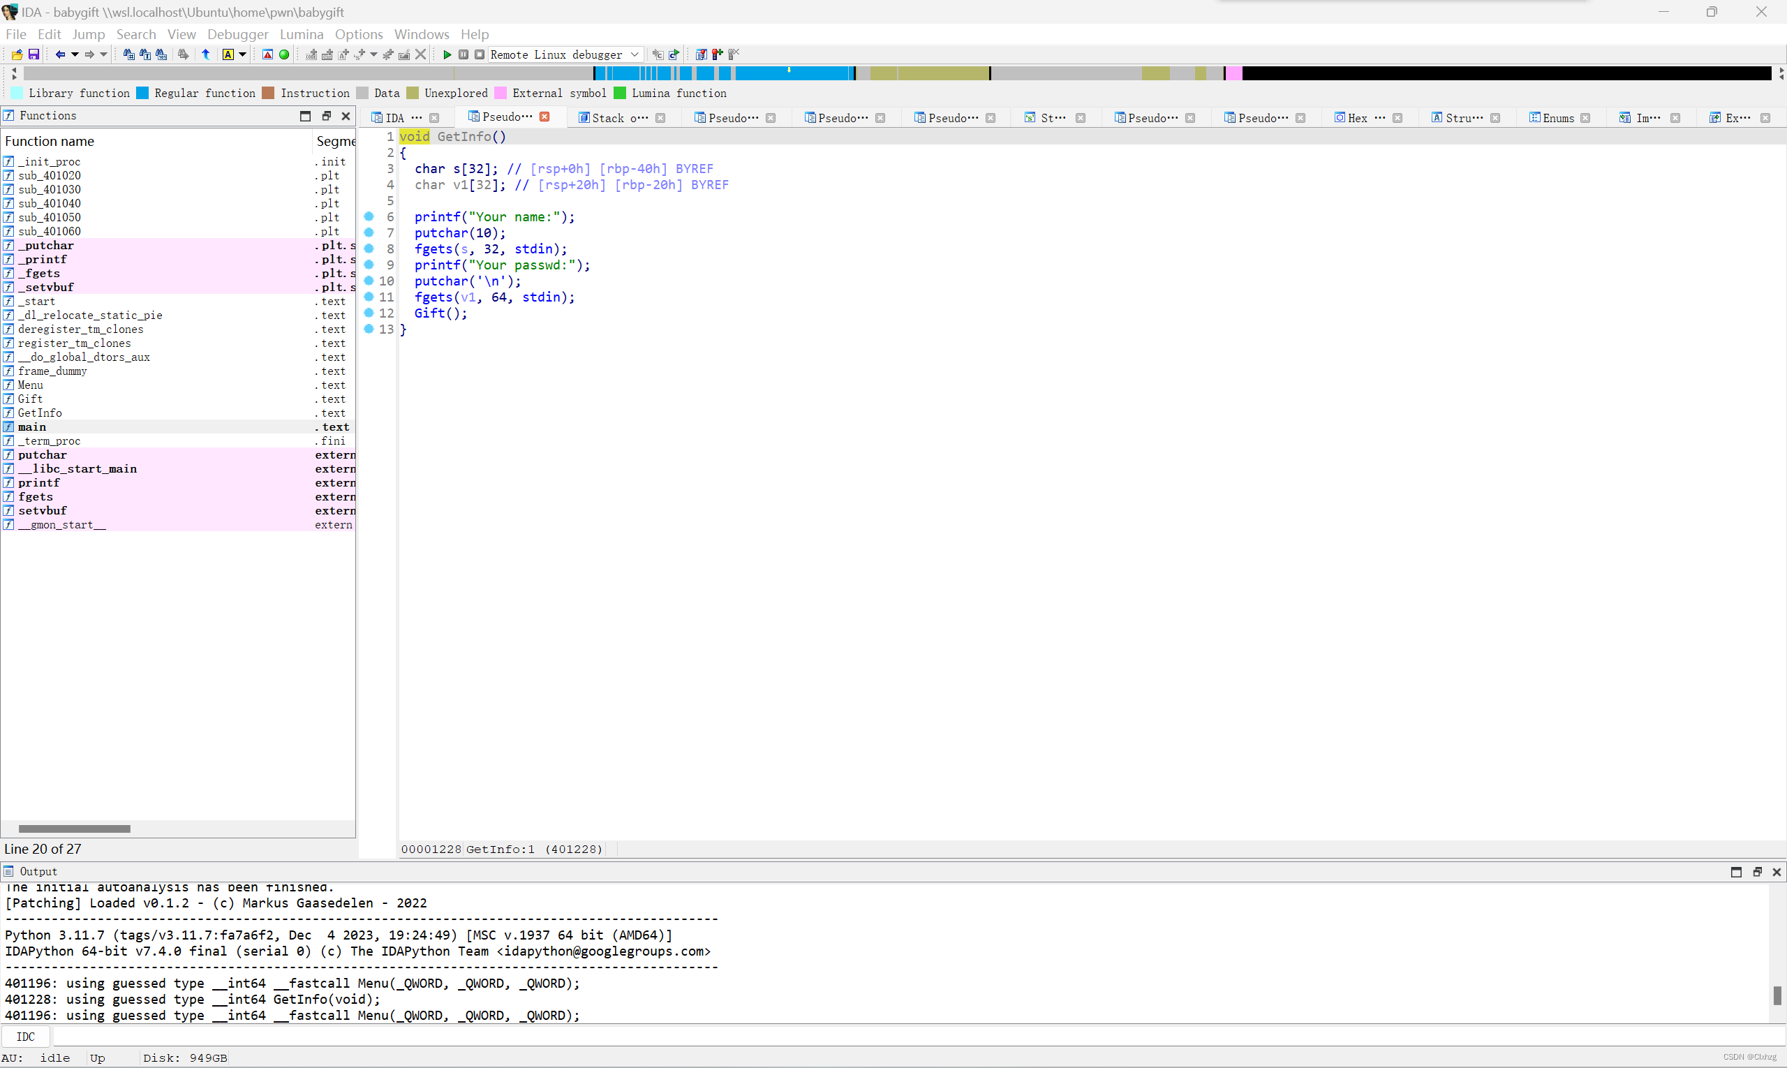Click the Convert to data icon
Screen dimensions: 1787x1068
point(327,54)
